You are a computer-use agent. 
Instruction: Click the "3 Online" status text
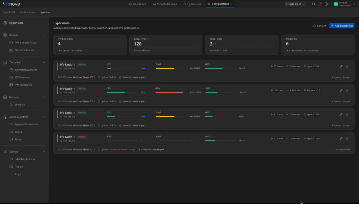[65, 51]
